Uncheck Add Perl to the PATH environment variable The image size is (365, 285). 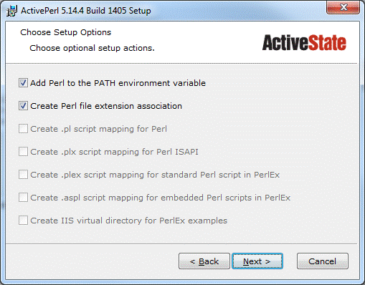click(x=23, y=83)
